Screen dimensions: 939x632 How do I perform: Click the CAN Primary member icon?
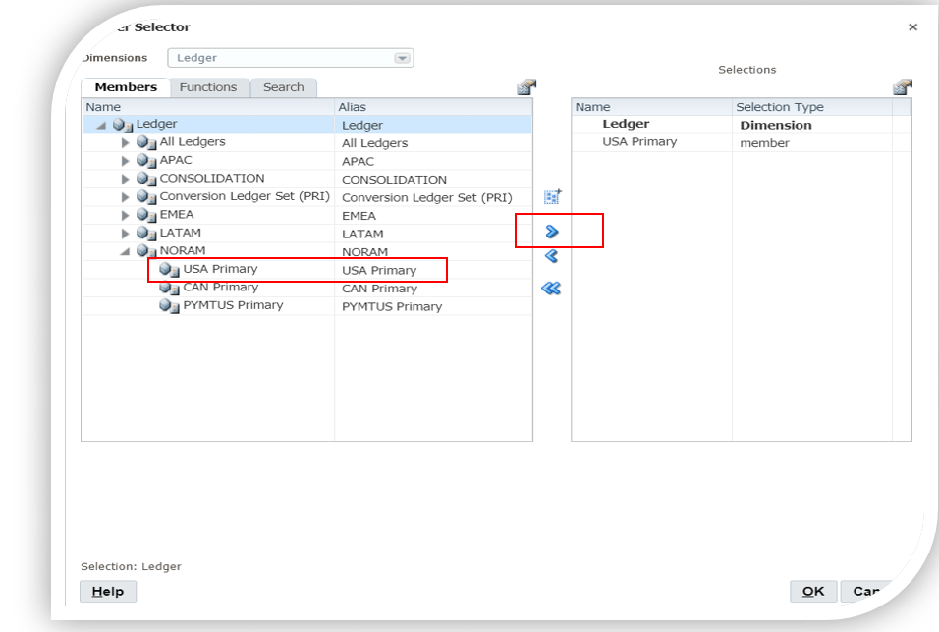(x=169, y=289)
